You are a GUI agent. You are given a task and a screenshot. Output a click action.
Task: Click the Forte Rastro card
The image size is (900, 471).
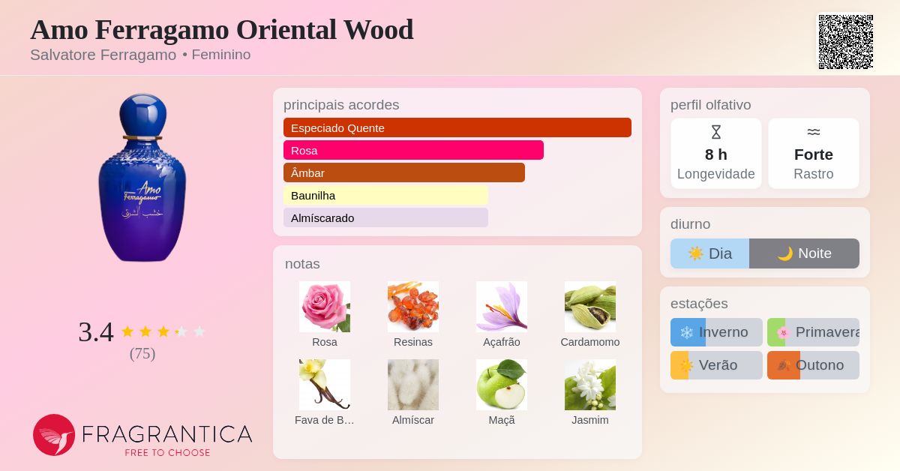pyautogui.click(x=814, y=154)
